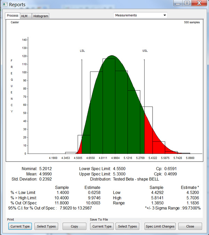
Task: Click the 500 samples label
Action: [x=191, y=22]
